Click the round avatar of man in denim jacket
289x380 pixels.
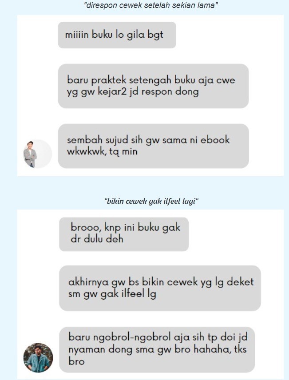click(38, 358)
